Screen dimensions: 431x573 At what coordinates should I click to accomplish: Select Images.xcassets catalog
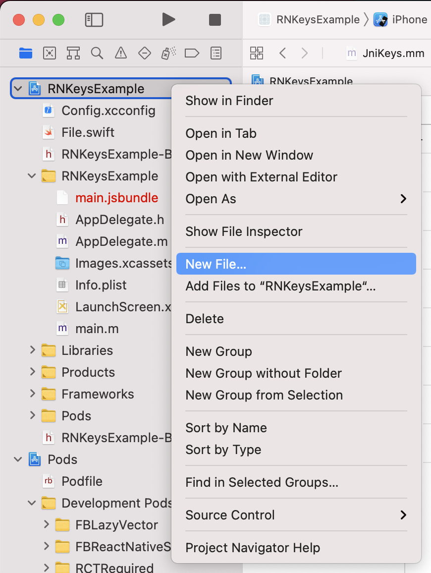pos(123,263)
